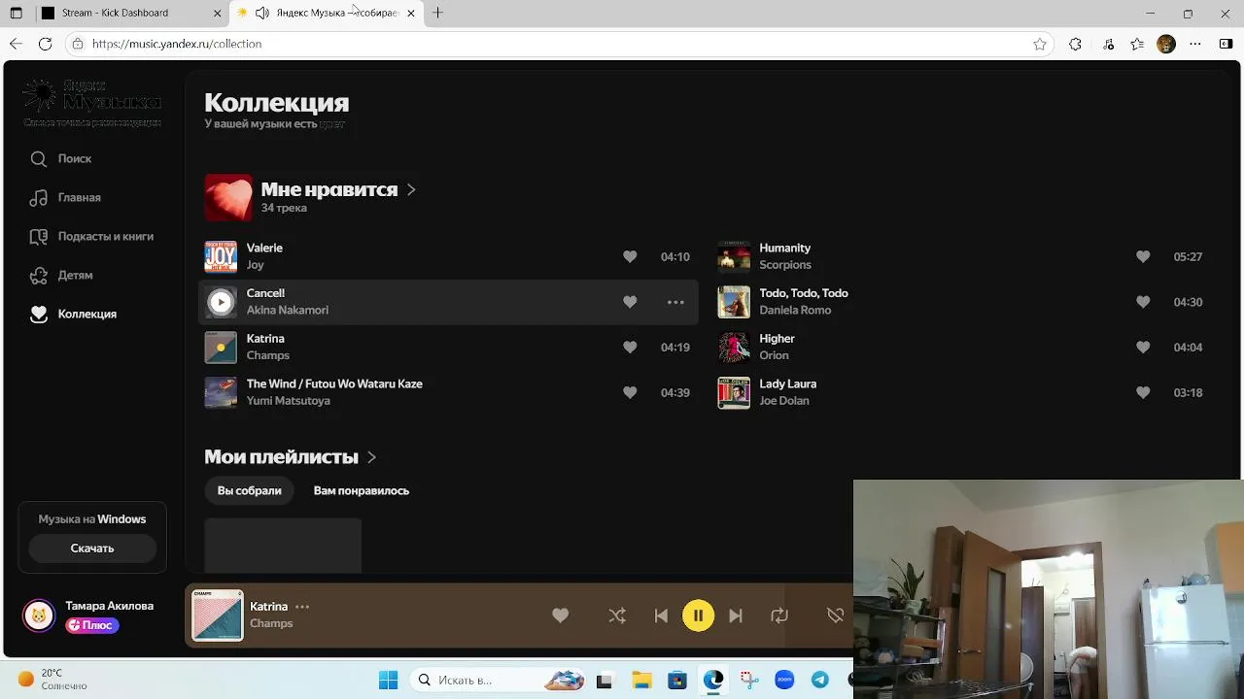The image size is (1244, 699).
Task: Open the Windows Start menu
Action: 388,680
